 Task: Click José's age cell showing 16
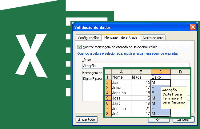[x=141, y=98]
